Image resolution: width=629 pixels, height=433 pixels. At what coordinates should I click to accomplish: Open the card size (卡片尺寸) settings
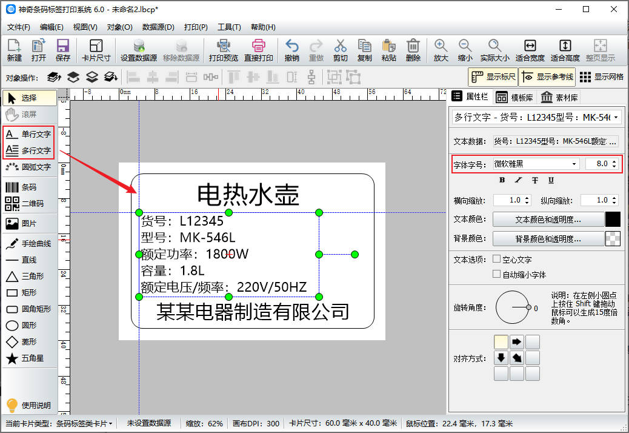pyautogui.click(x=96, y=50)
